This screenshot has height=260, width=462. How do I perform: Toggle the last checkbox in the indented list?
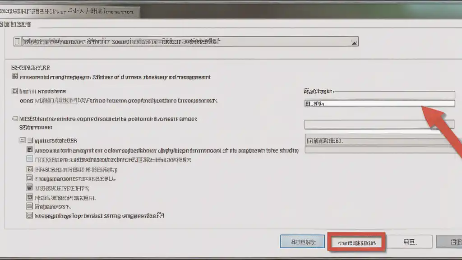29,215
